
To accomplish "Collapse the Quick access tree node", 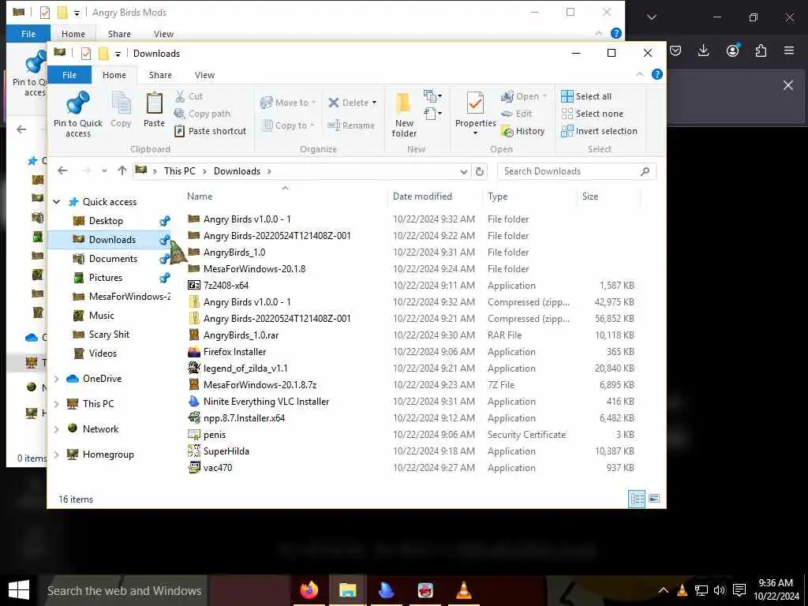I will [x=57, y=202].
